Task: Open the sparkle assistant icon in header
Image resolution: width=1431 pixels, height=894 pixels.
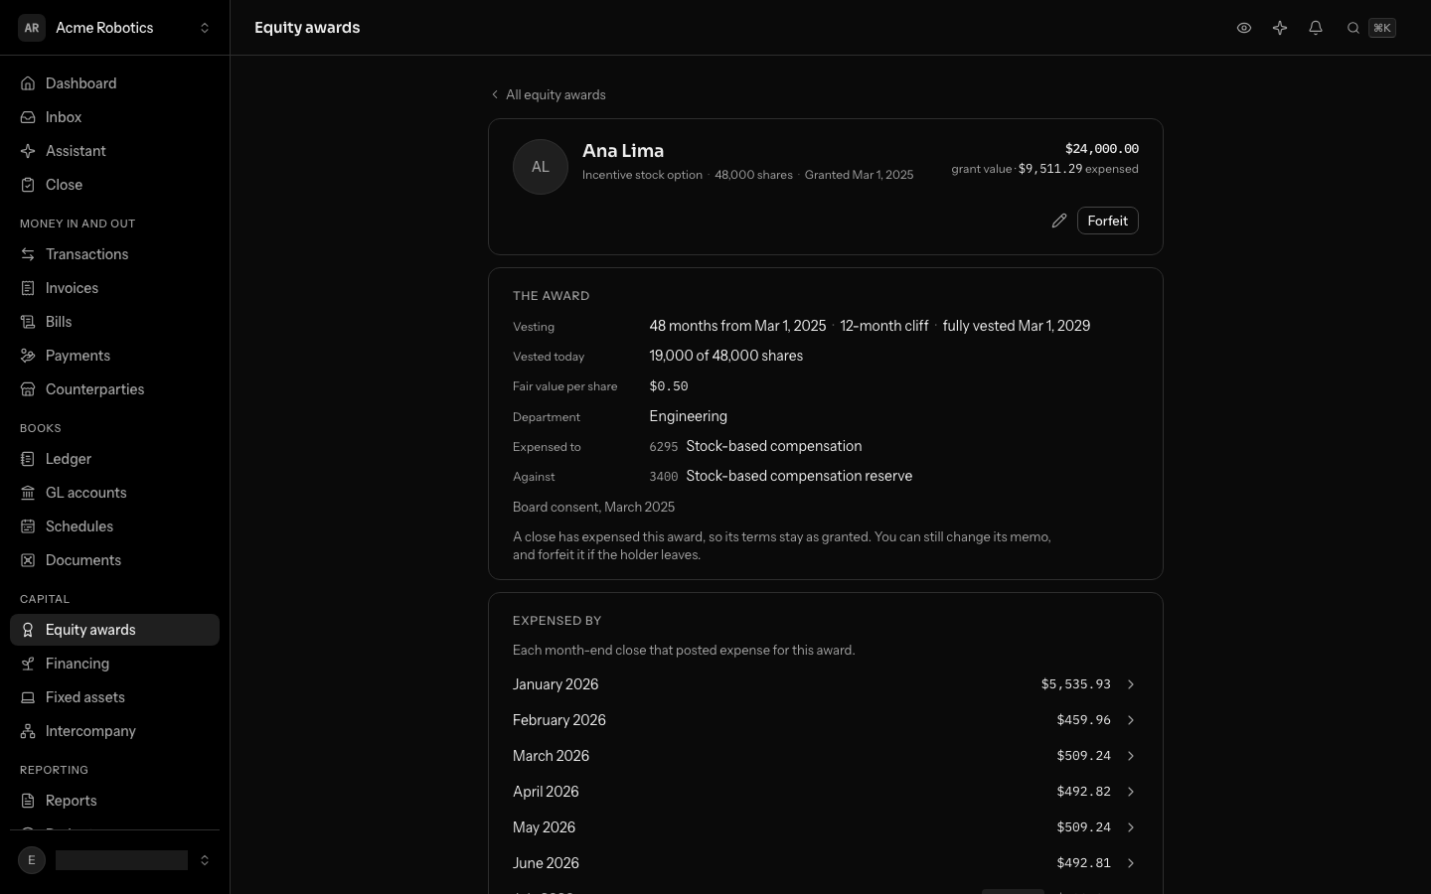Action: [x=1279, y=28]
